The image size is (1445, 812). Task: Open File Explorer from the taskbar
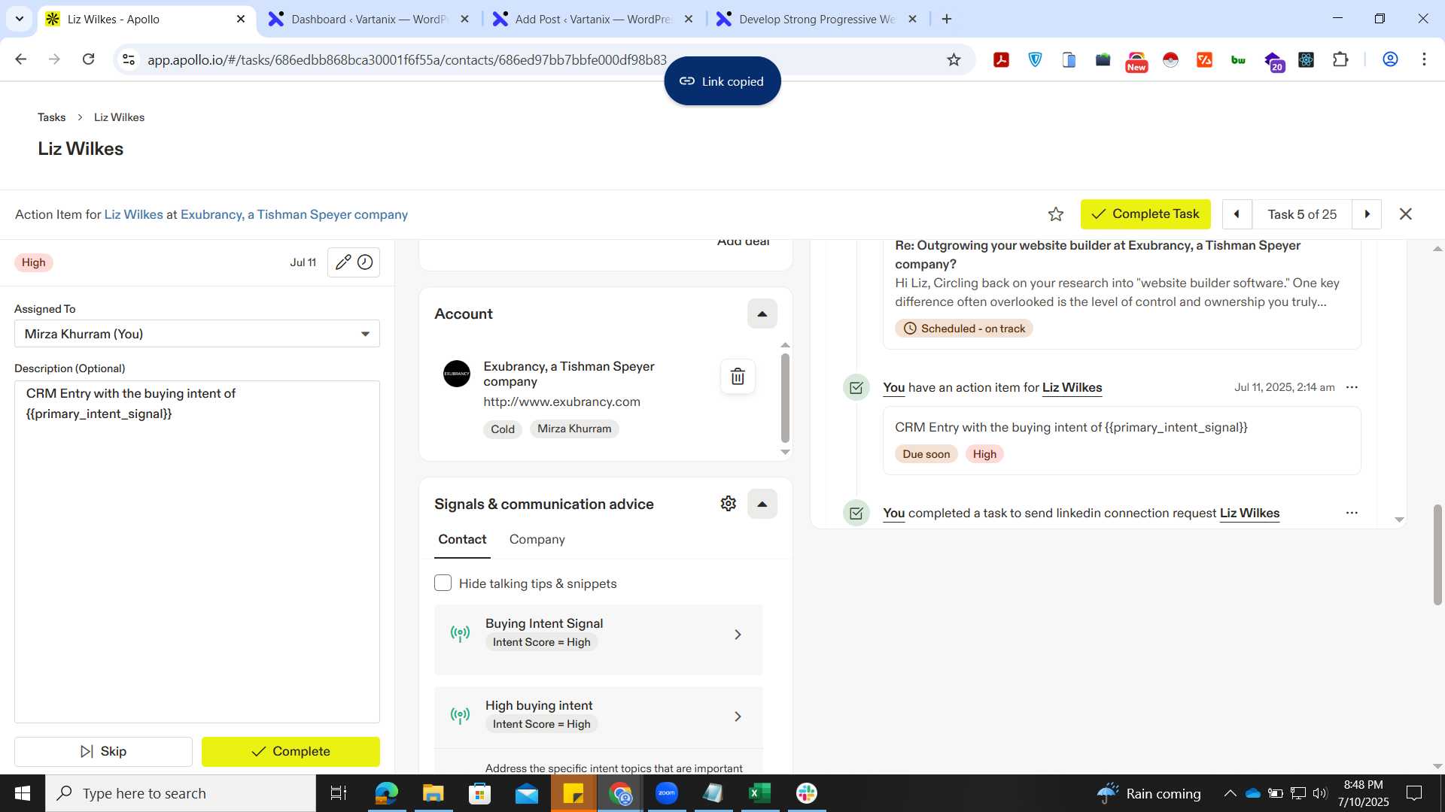pyautogui.click(x=433, y=793)
